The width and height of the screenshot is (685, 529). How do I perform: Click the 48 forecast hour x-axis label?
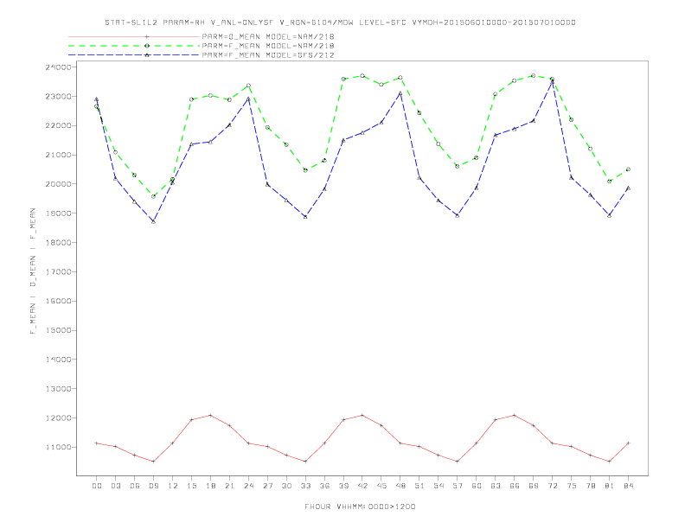[400, 486]
